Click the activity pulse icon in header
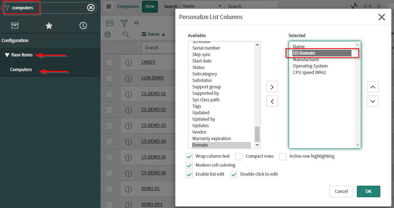Viewport: 394px width, 208px height. [x=354, y=6]
